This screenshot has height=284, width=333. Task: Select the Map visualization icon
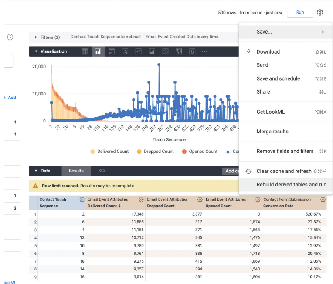click(179, 51)
